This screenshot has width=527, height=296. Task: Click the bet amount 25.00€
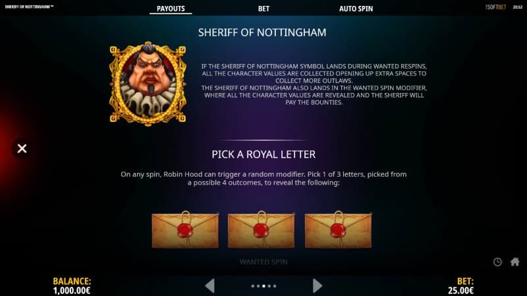(460, 291)
